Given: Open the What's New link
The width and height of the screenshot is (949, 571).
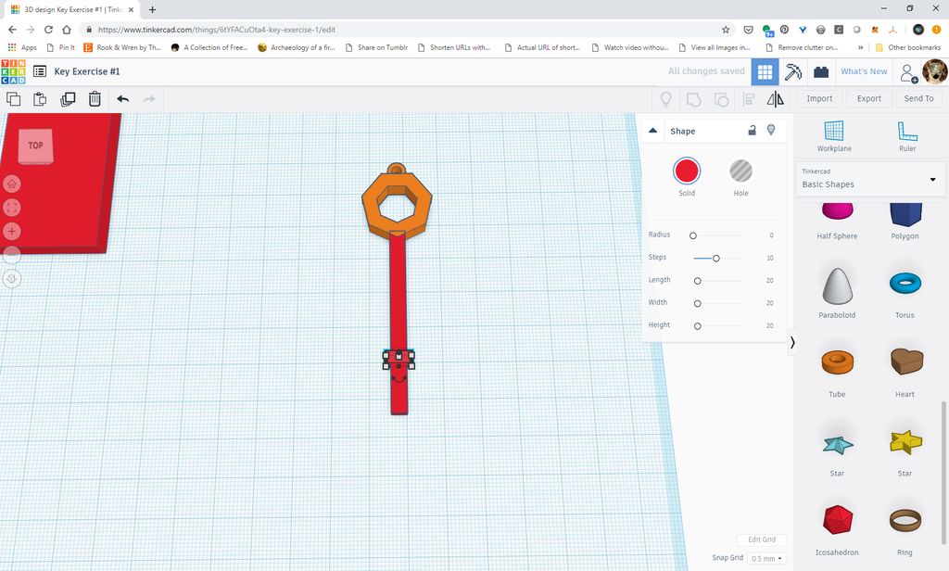Looking at the screenshot, I should [x=864, y=71].
